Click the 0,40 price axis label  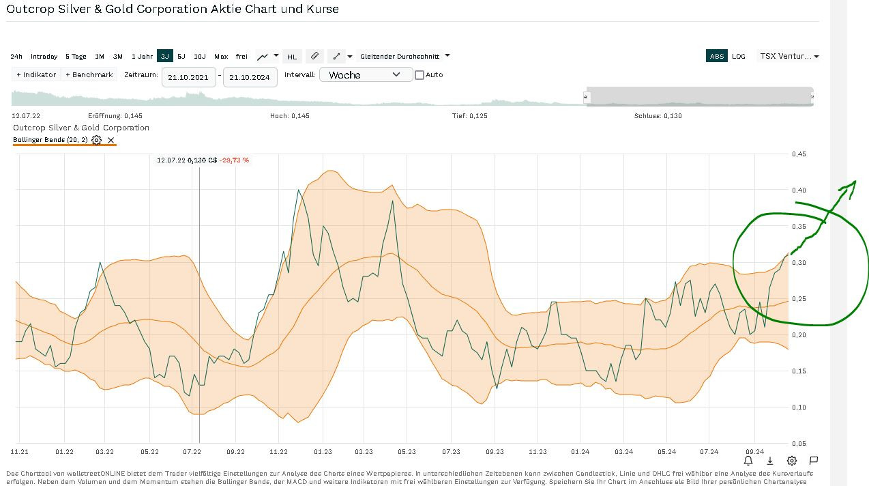point(798,190)
